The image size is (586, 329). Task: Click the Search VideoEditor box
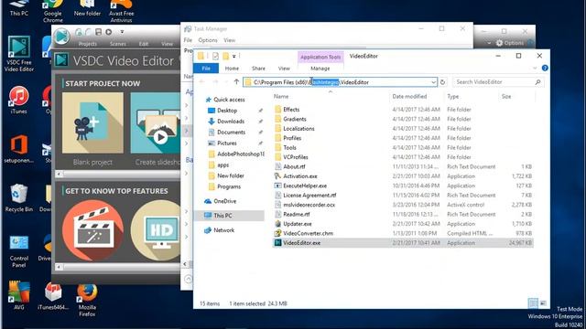coord(497,82)
